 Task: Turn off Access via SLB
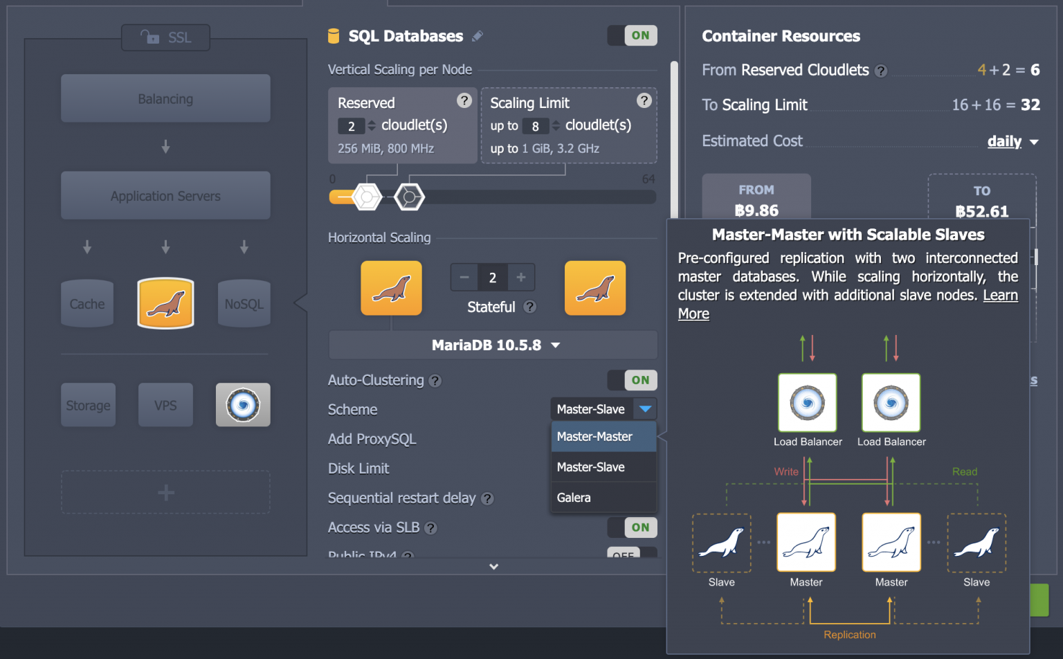click(x=632, y=527)
